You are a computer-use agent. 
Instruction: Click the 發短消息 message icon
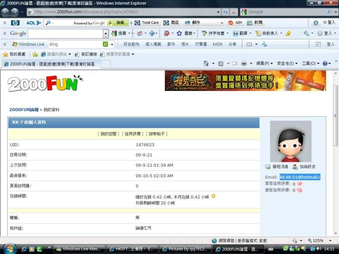tap(268, 167)
